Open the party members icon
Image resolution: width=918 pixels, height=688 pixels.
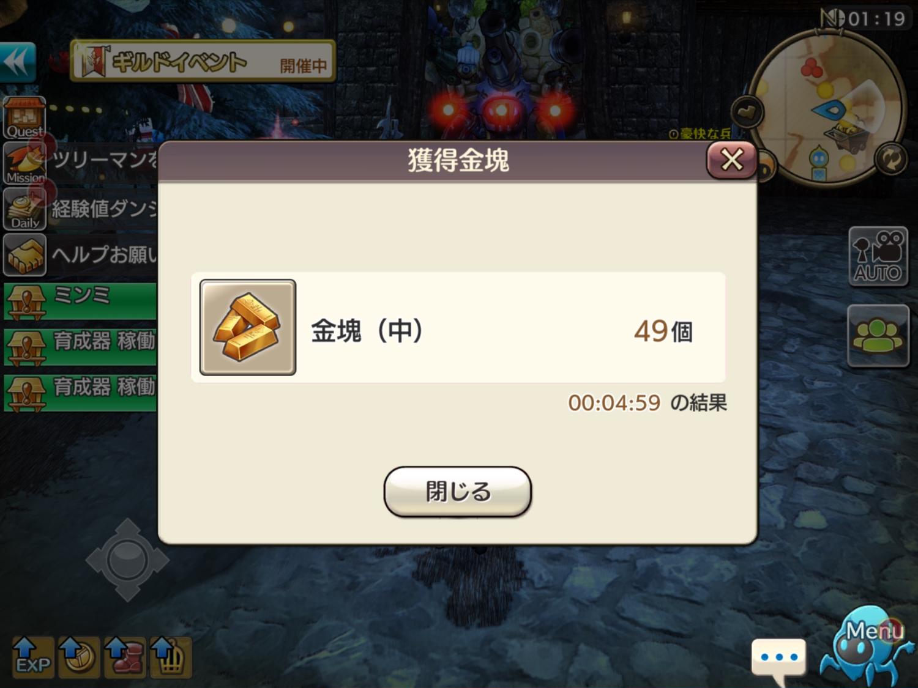coord(878,336)
